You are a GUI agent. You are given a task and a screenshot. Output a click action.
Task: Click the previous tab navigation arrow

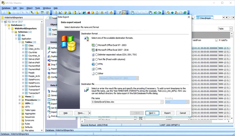pyautogui.click(x=227, y=17)
